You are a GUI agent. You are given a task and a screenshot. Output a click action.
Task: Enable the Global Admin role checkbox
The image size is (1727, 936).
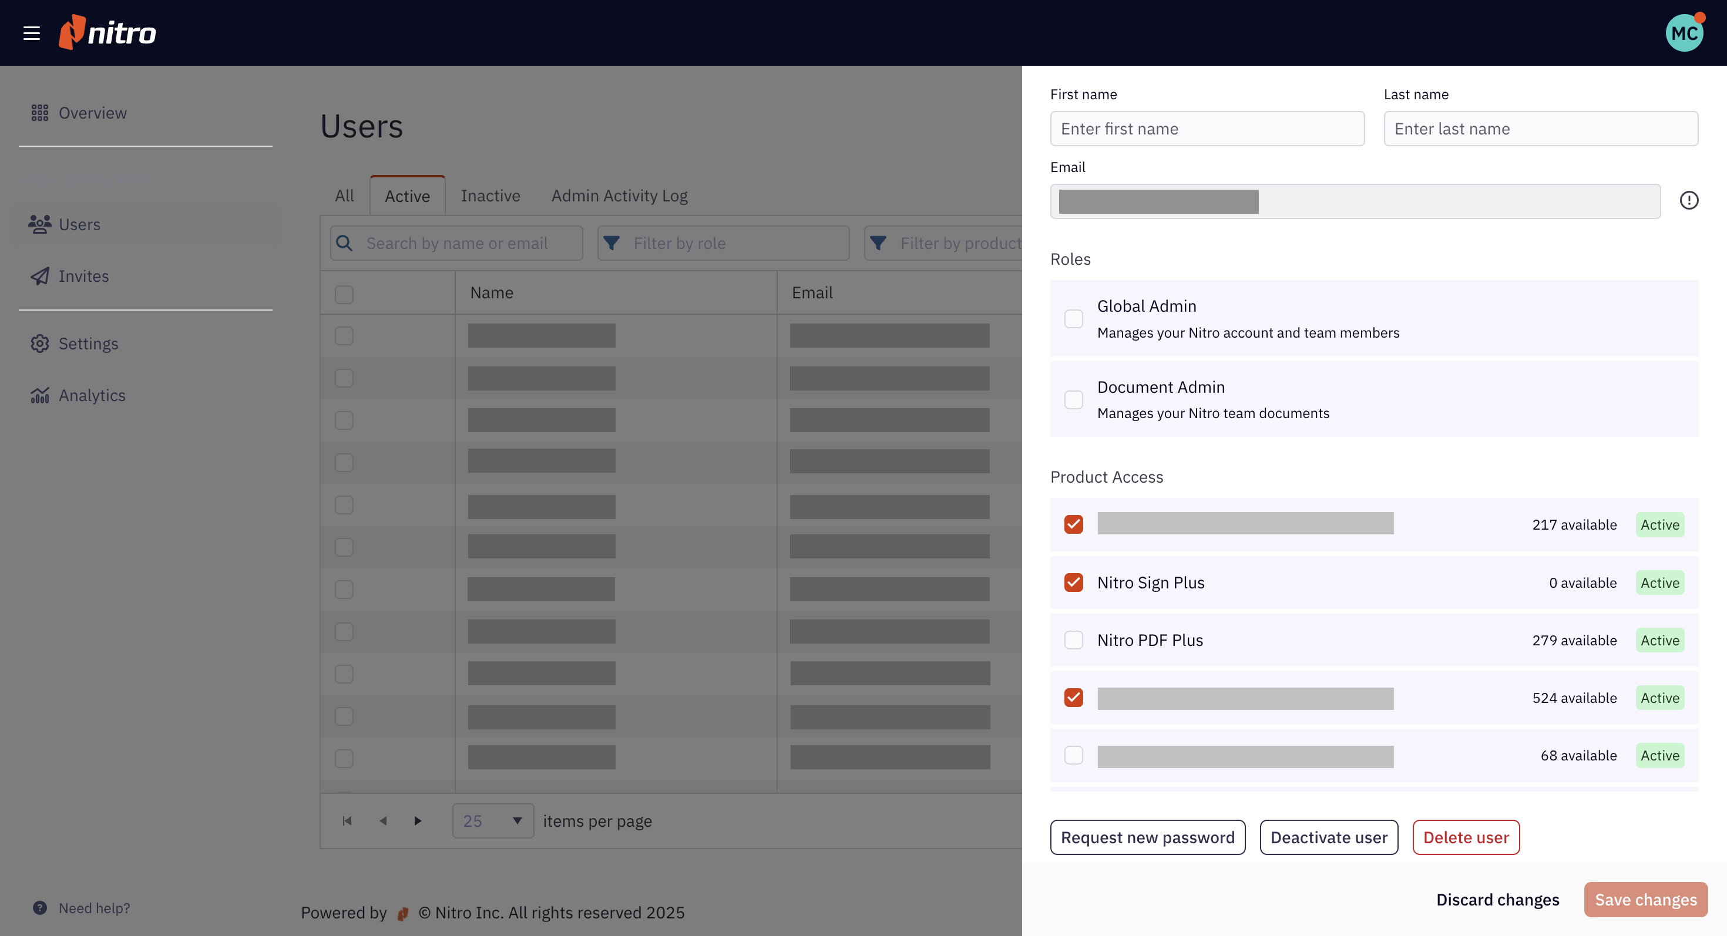1073,319
